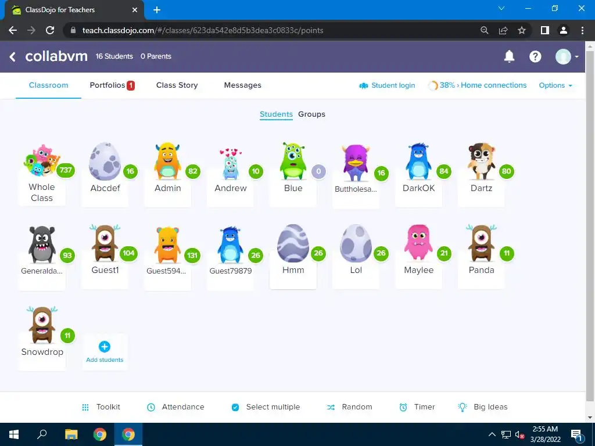This screenshot has height=446, width=595.
Task: Click the Student login link
Action: click(x=386, y=85)
